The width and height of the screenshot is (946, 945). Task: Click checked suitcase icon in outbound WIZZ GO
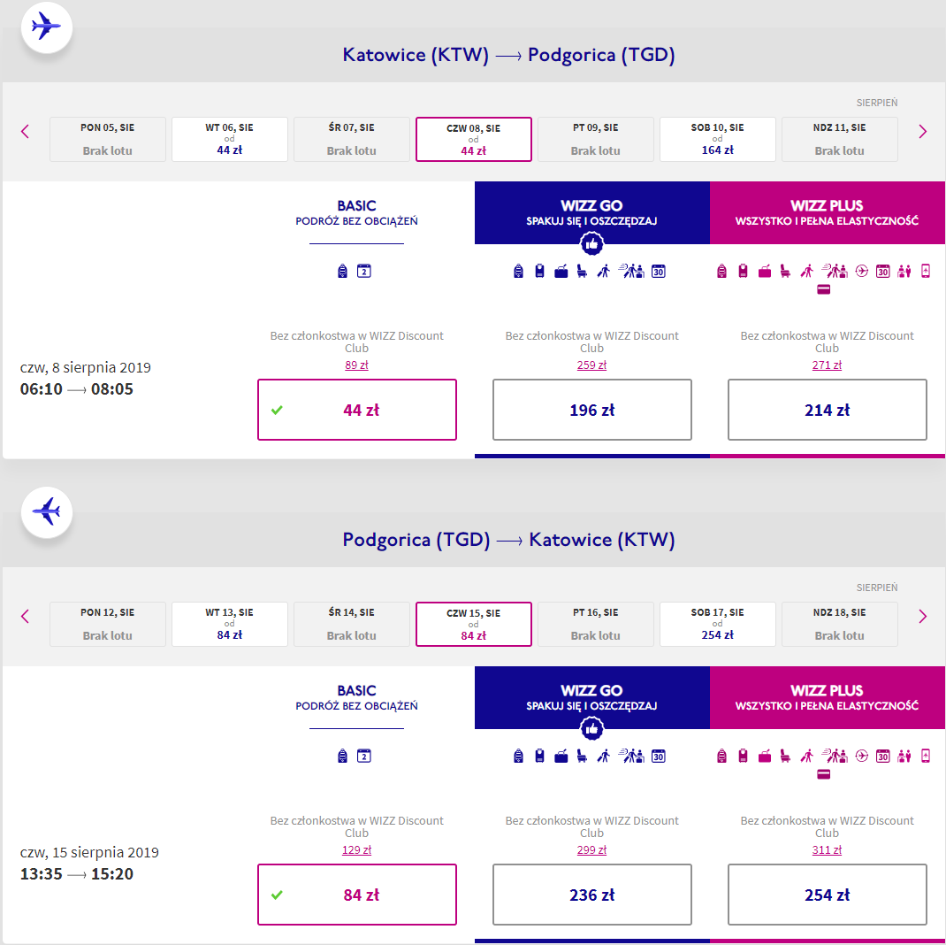pyautogui.click(x=561, y=271)
